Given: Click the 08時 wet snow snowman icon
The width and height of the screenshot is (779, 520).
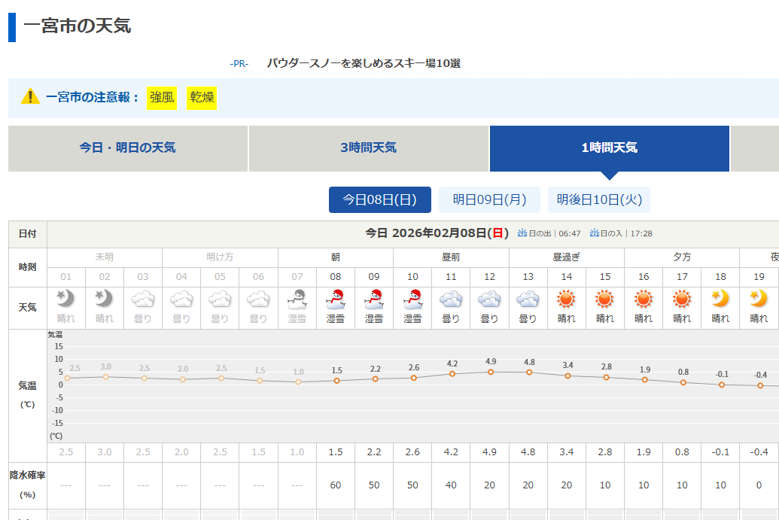Looking at the screenshot, I should point(335,300).
